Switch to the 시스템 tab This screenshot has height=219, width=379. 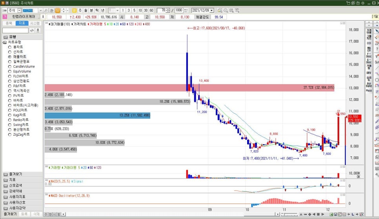pos(35,23)
